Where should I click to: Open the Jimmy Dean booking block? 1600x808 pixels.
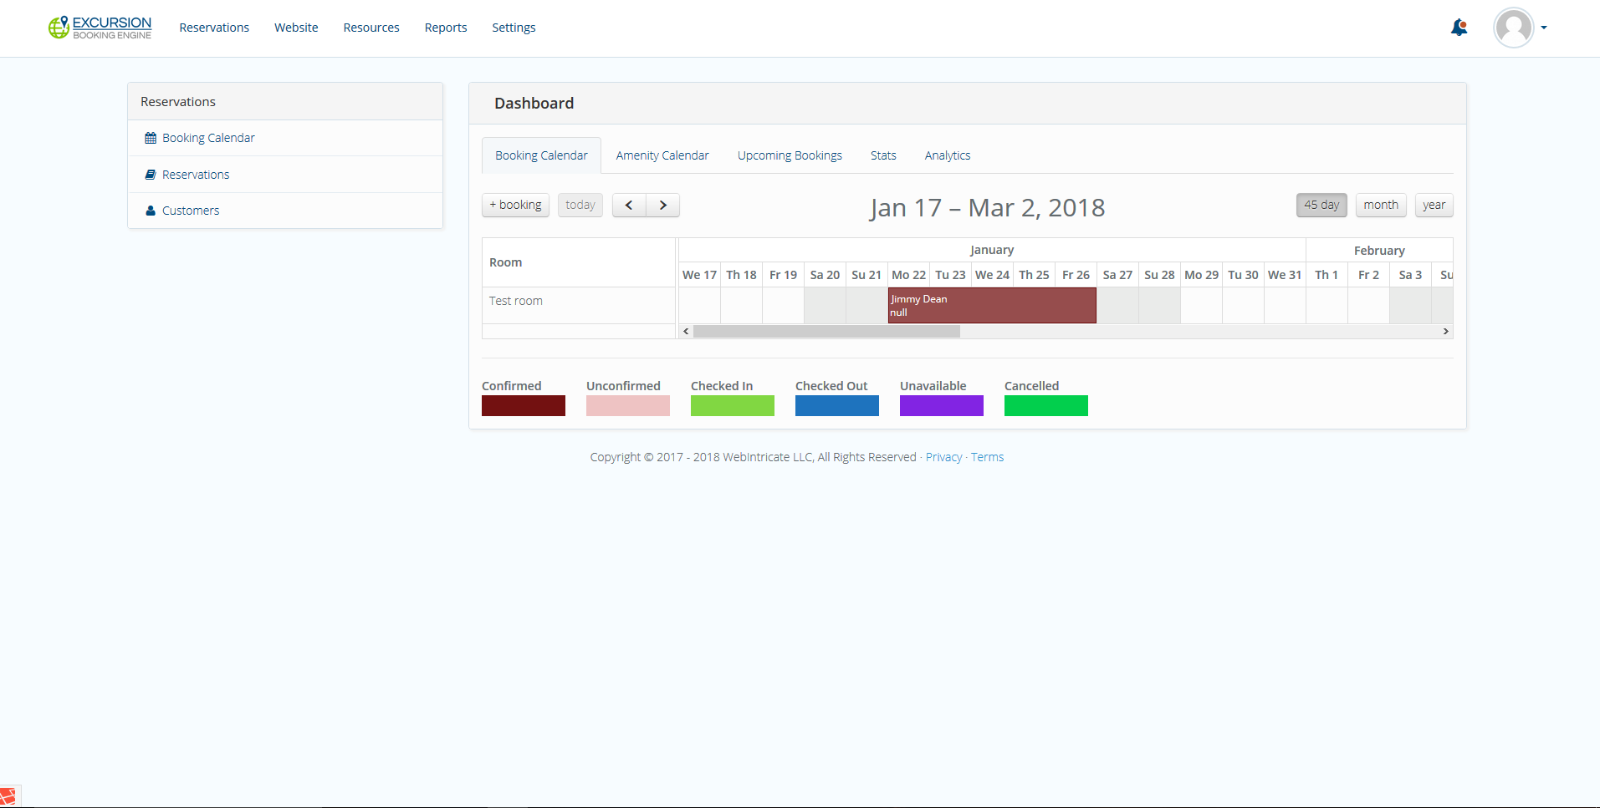(991, 306)
